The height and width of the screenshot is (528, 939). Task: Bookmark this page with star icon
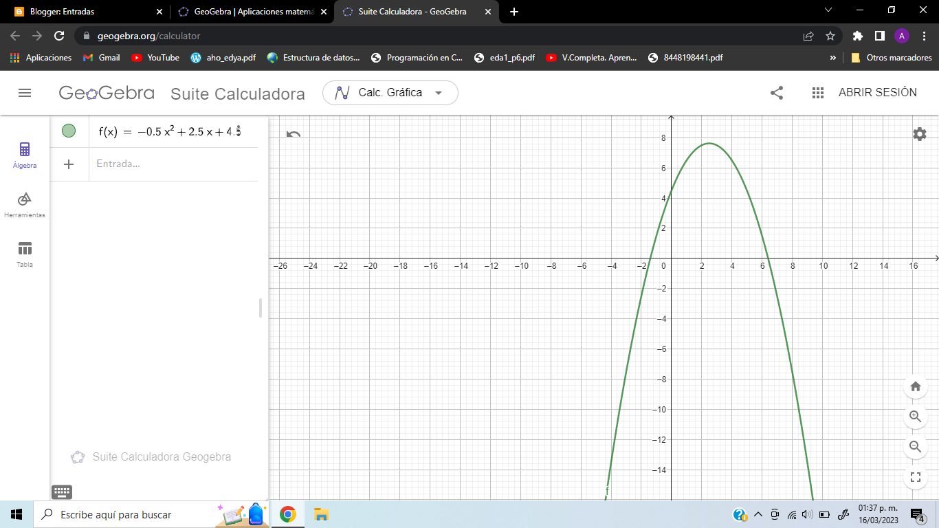[x=830, y=36]
